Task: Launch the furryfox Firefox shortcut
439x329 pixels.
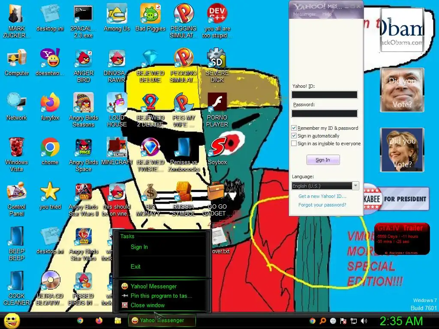Action: 50,107
